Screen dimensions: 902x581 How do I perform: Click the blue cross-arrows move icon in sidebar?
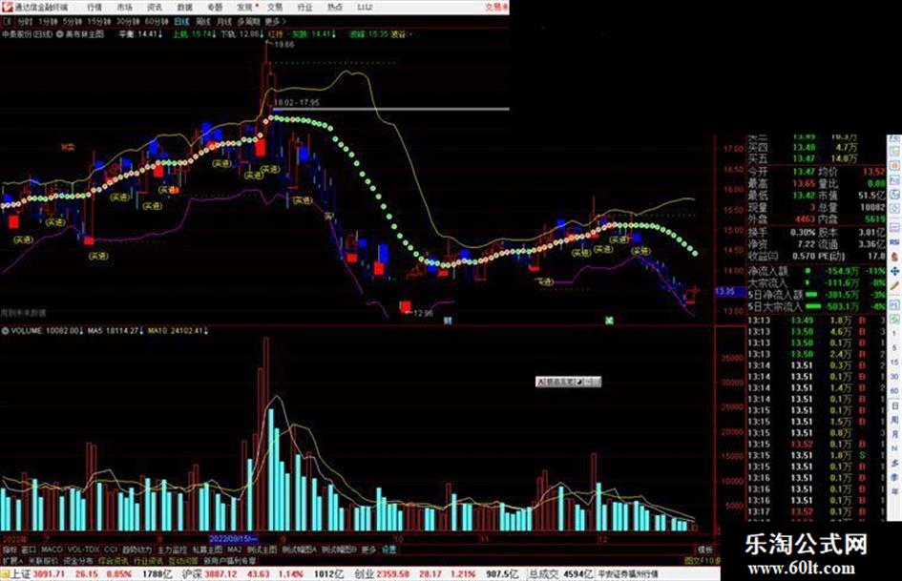(894, 271)
